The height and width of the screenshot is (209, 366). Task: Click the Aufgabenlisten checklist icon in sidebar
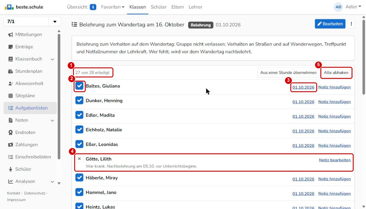pyautogui.click(x=11, y=108)
